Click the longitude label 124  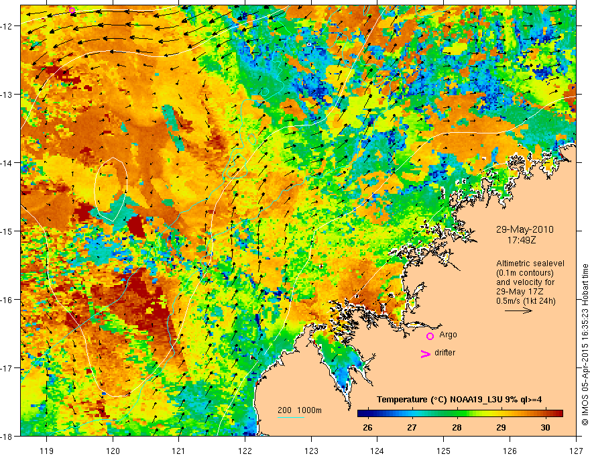(377, 451)
